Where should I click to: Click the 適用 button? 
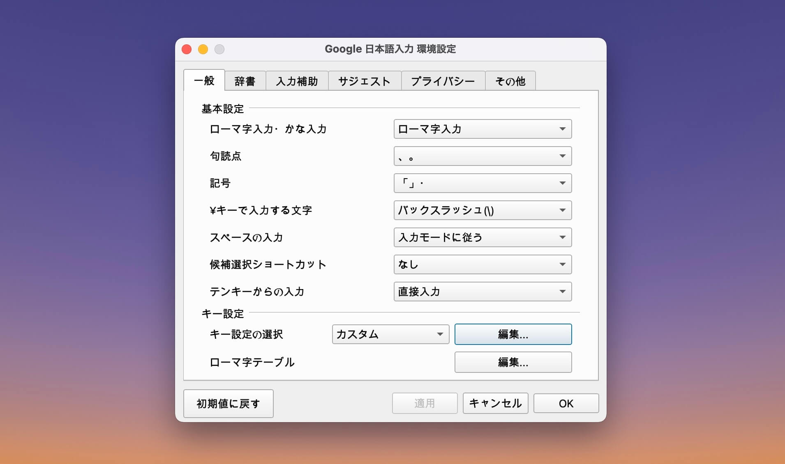click(425, 403)
